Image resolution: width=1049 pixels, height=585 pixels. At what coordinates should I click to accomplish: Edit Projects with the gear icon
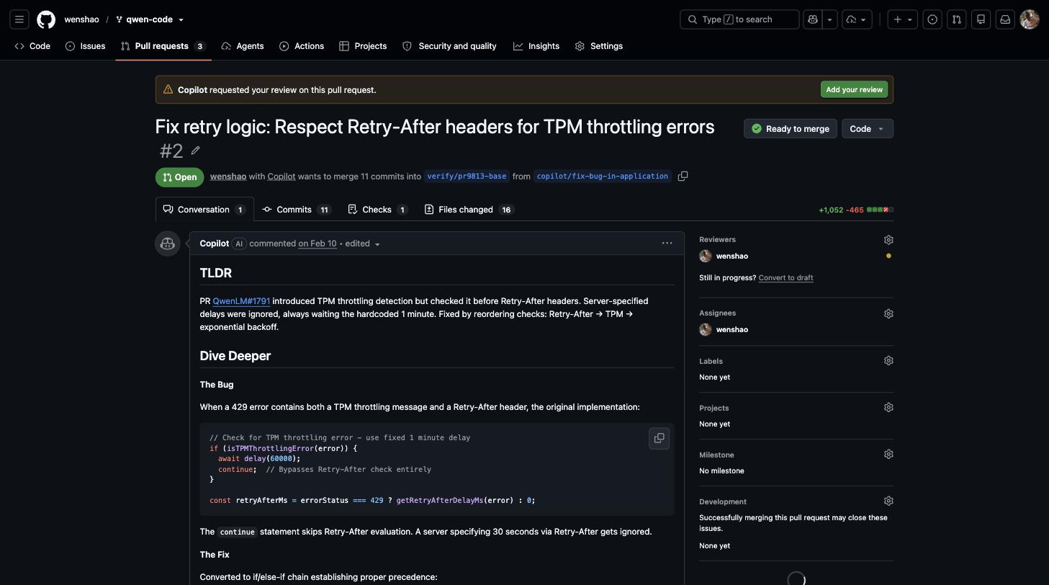888,408
